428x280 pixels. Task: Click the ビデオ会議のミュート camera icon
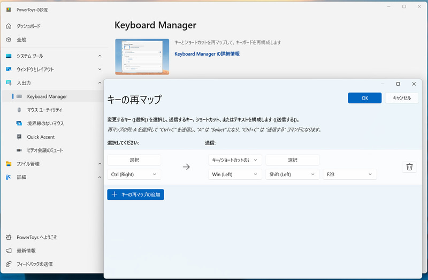click(19, 150)
